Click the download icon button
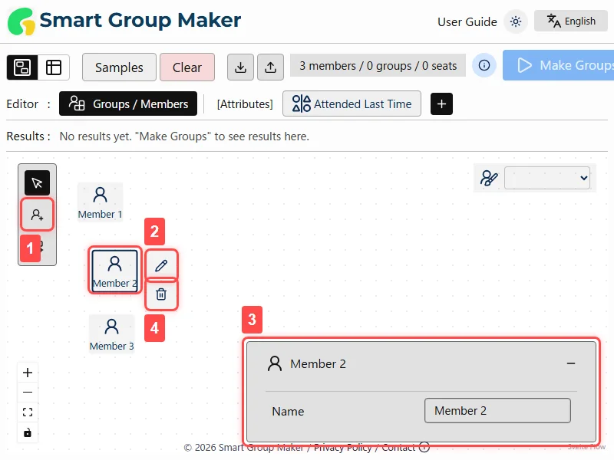The image size is (614, 460). coord(240,67)
